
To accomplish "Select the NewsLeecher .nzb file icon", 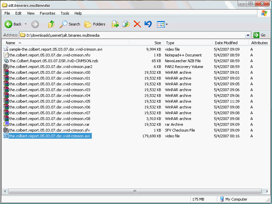I will [x=6, y=61].
